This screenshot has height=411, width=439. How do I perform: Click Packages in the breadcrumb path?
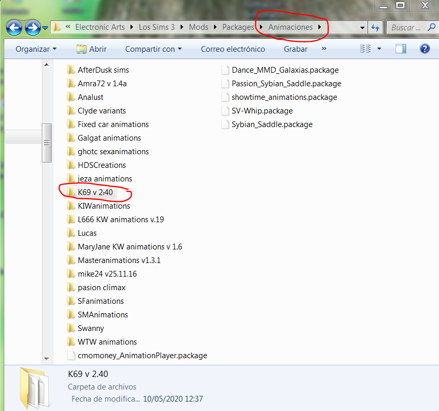point(238,27)
